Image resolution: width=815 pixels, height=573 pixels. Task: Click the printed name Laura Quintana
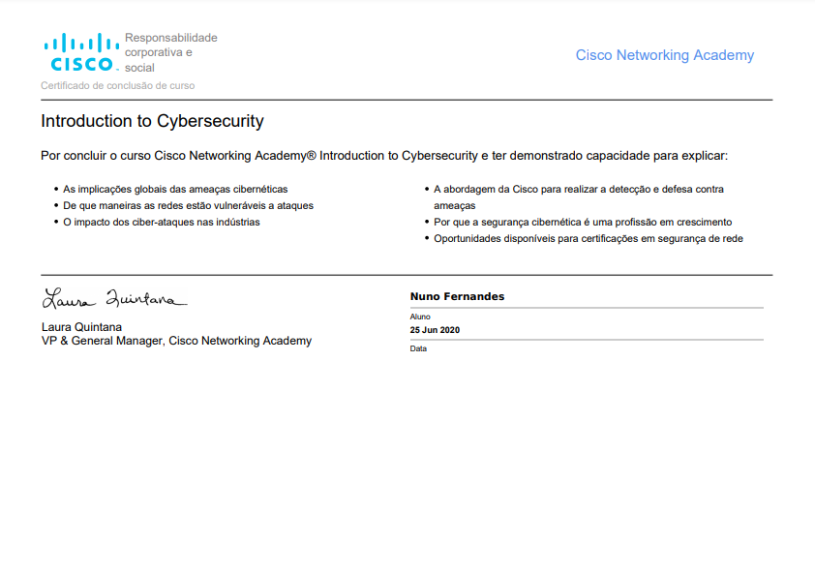point(81,327)
